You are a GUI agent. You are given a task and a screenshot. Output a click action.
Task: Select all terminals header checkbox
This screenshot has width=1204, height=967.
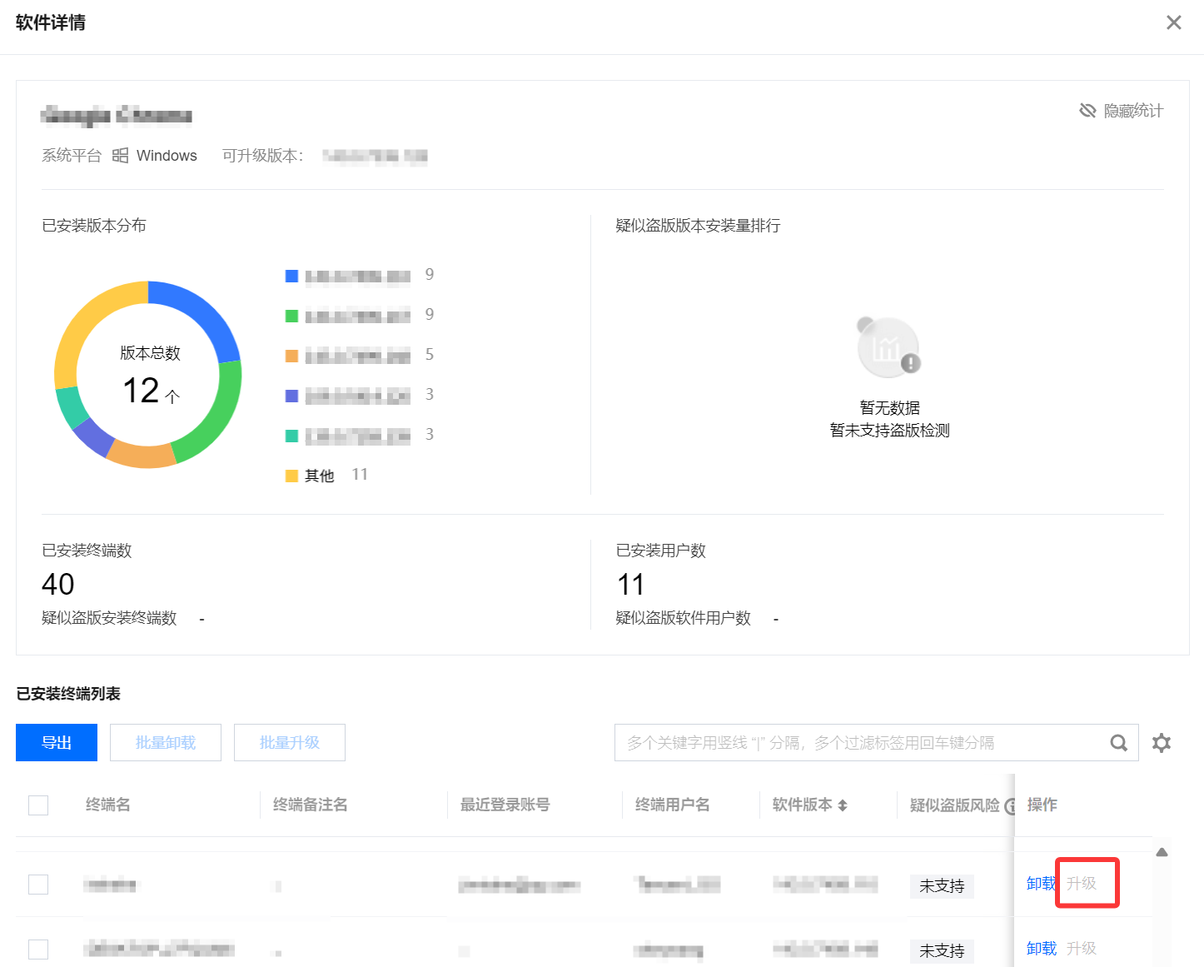tap(38, 805)
